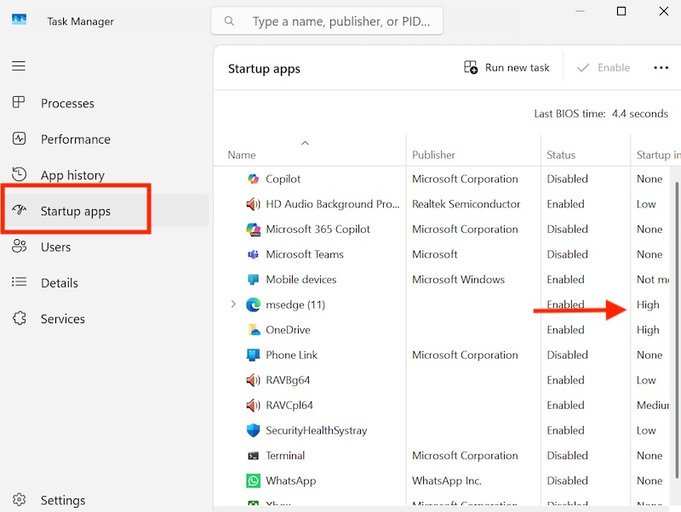Click Run new task button

click(x=507, y=68)
